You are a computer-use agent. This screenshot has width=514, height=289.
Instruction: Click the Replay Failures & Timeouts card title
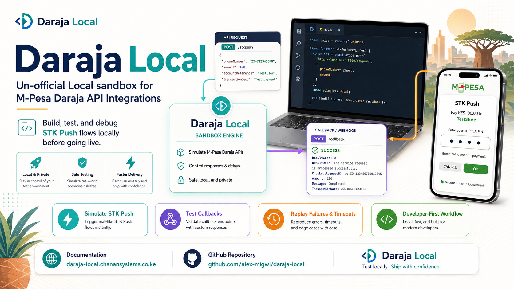pos(323,214)
